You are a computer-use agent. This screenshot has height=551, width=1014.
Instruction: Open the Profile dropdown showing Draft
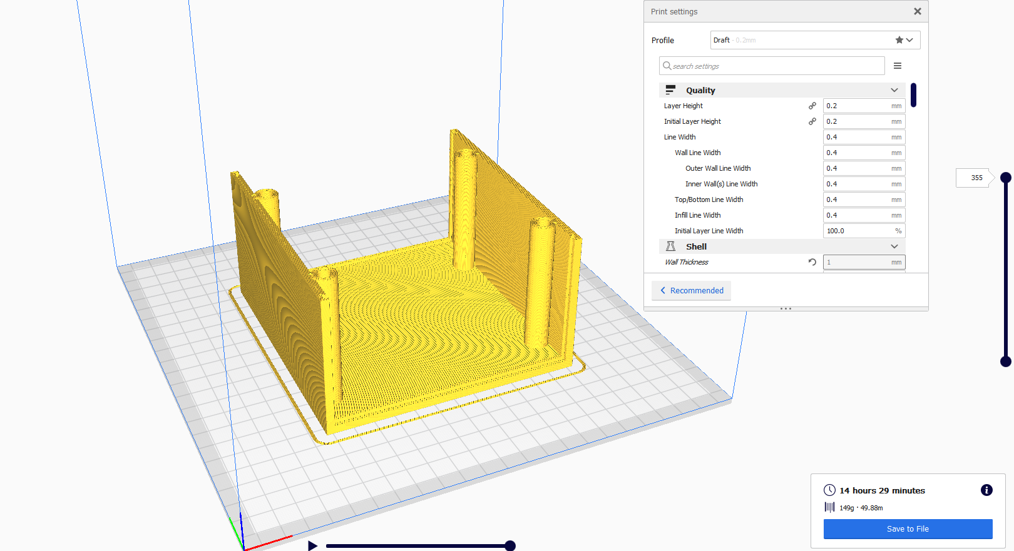tap(814, 40)
